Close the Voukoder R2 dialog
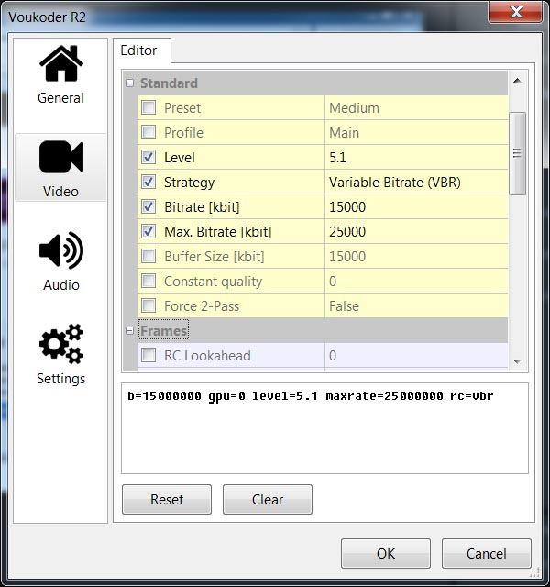Screen dimensions: 550x587 (515, 12)
